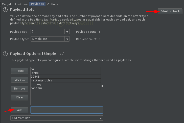
Task: Expand the Payload type dropdown
Action: point(67,39)
